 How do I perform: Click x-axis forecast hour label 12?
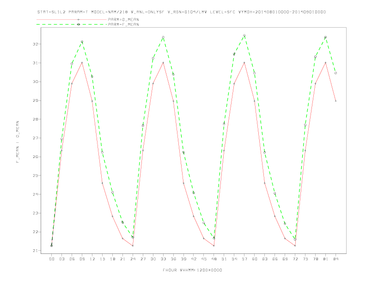pyautogui.click(x=92, y=259)
